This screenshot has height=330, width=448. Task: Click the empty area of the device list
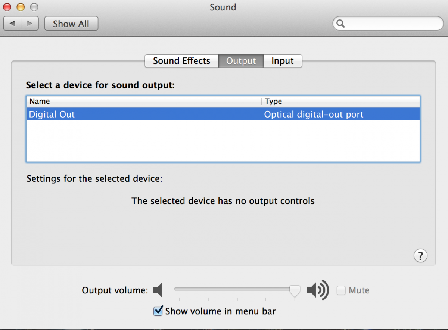coord(223,141)
